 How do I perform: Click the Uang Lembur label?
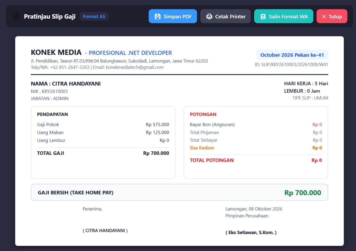tap(51, 140)
